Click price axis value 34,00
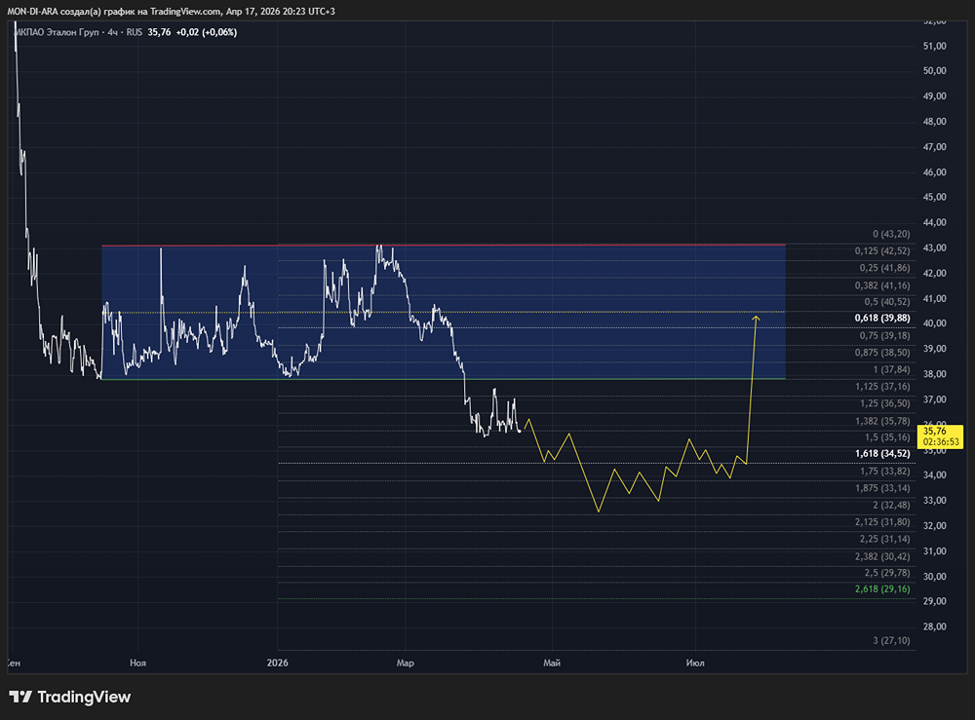This screenshot has width=975, height=720. 935,475
